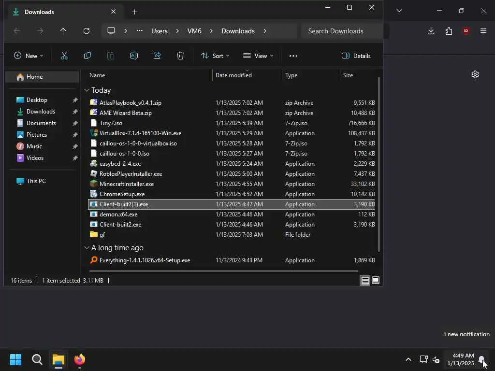Open Firefox list all tabs chevron

coord(399,11)
